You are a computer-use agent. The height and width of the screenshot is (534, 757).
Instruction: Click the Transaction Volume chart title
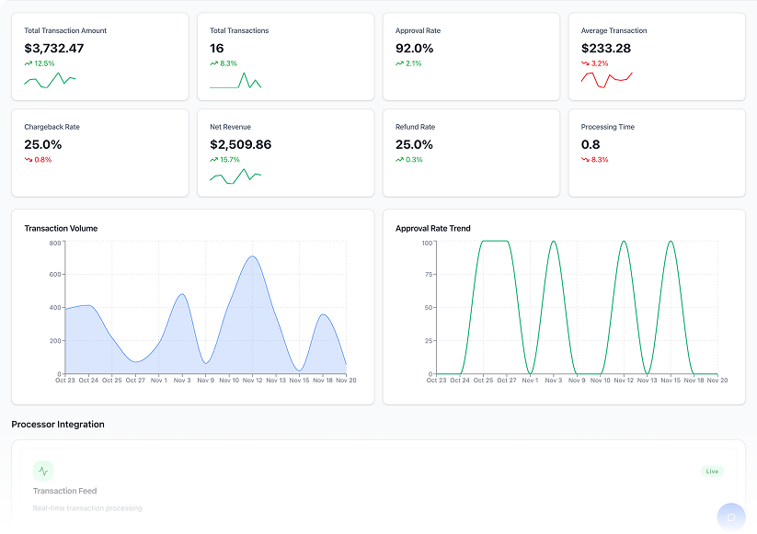coord(61,228)
